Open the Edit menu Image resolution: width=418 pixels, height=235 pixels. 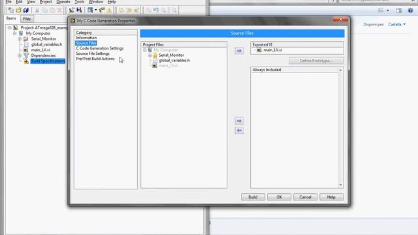[x=19, y=2]
